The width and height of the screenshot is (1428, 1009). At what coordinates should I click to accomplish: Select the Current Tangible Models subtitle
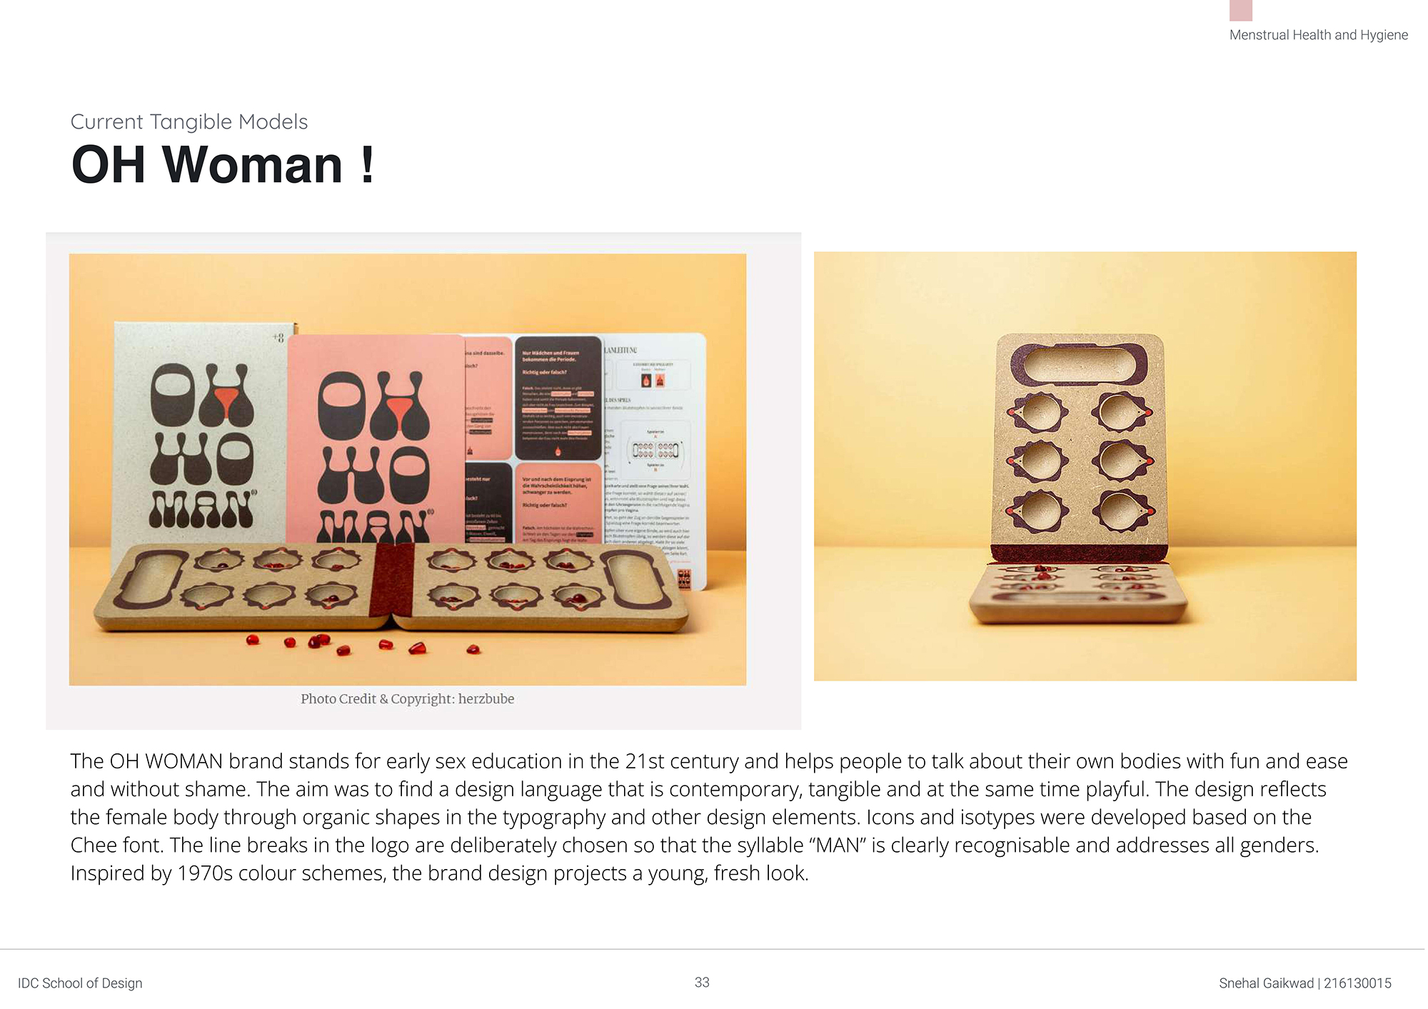pos(189,122)
